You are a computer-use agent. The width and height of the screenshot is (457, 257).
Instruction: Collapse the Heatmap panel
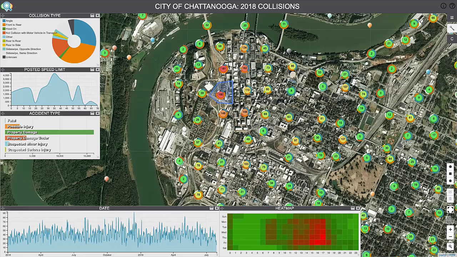(x=353, y=208)
